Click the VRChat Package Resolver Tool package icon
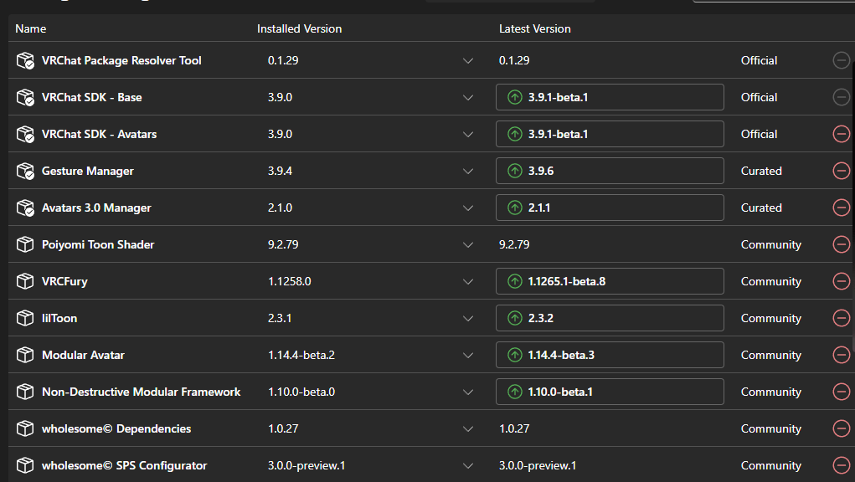Screen dimensions: 855x482 point(25,60)
